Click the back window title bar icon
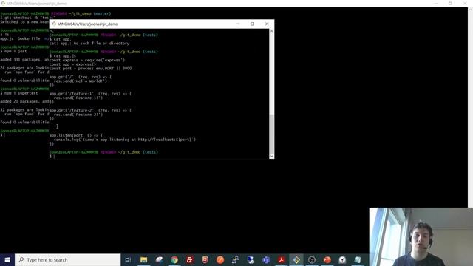This screenshot has width=473, height=266. [3, 3]
